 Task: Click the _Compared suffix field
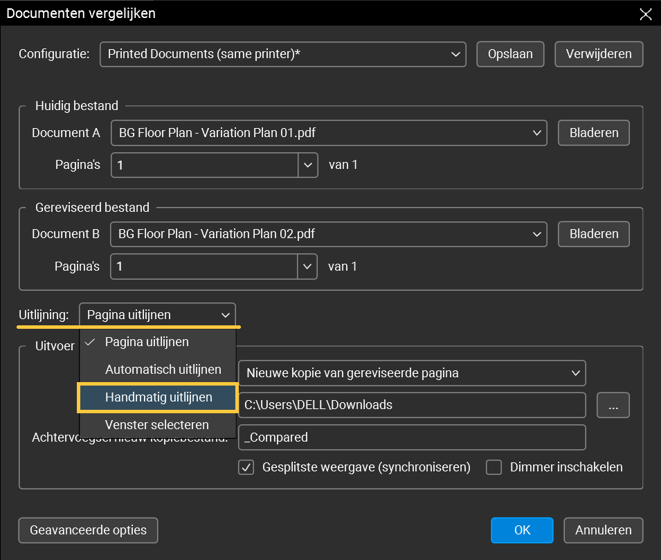(412, 437)
